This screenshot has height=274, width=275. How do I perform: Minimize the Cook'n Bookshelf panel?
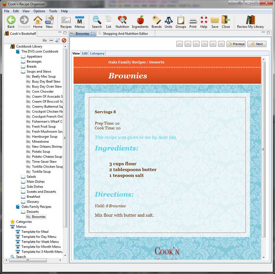tap(60, 32)
